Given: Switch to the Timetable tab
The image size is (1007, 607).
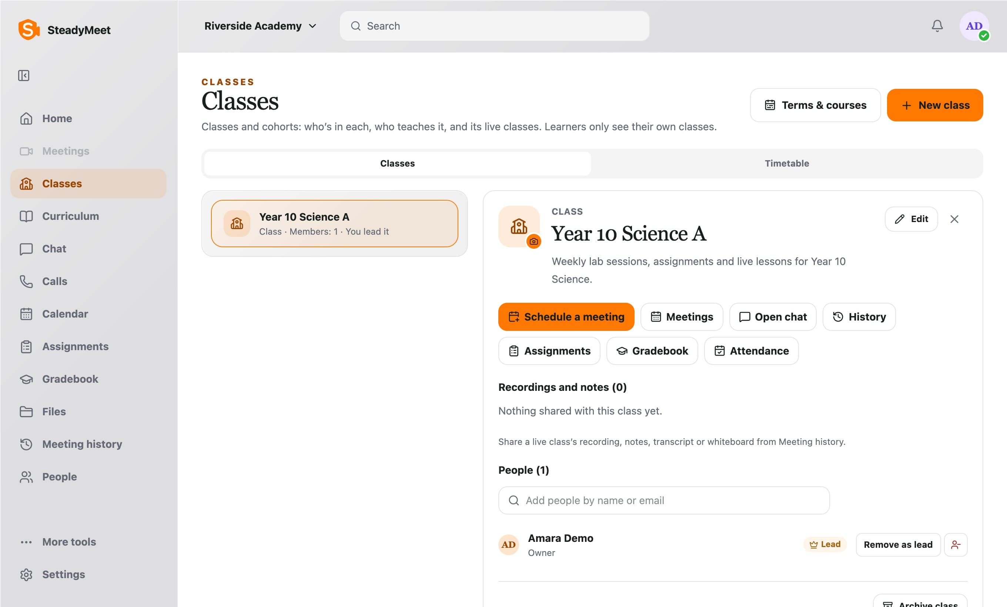Looking at the screenshot, I should click(x=786, y=163).
